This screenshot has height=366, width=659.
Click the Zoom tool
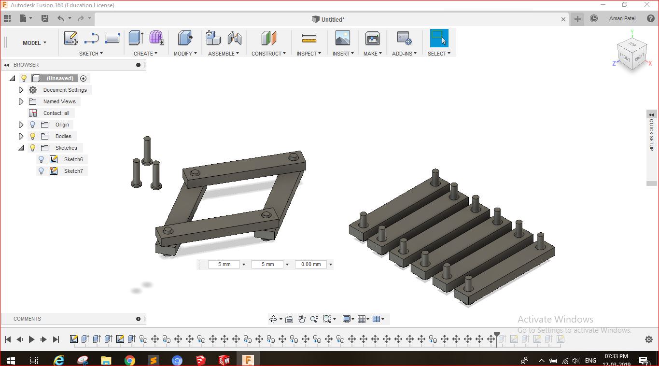pyautogui.click(x=314, y=319)
